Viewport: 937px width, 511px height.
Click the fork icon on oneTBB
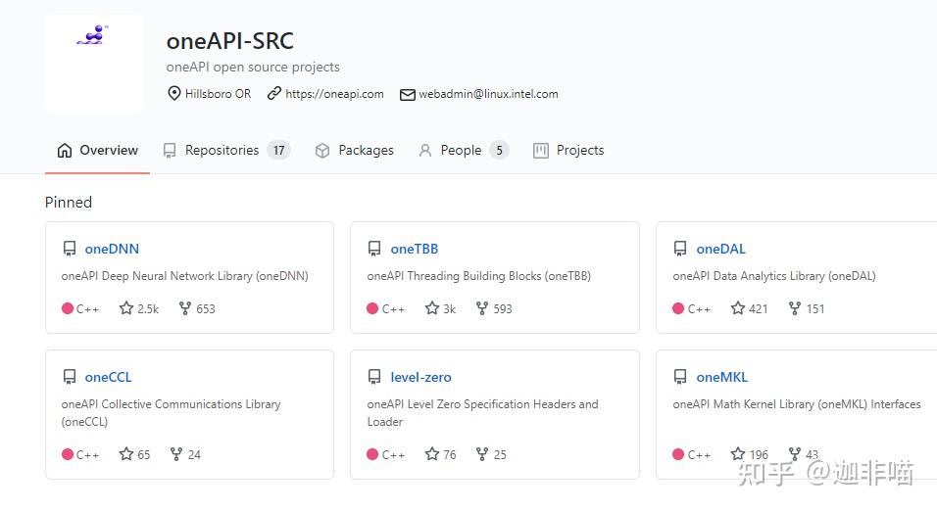pos(482,308)
